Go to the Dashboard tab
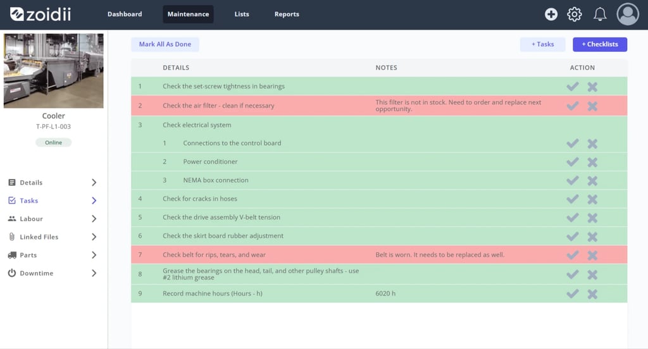The height and width of the screenshot is (349, 648). point(125,14)
